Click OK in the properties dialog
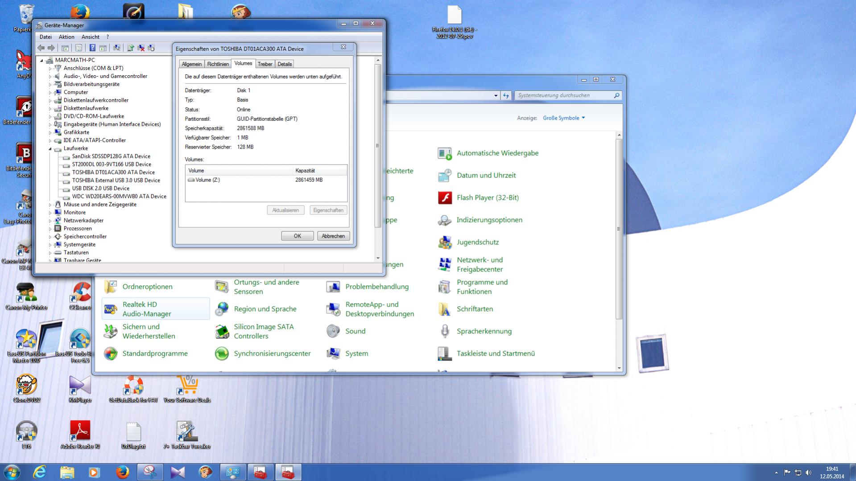 point(297,236)
